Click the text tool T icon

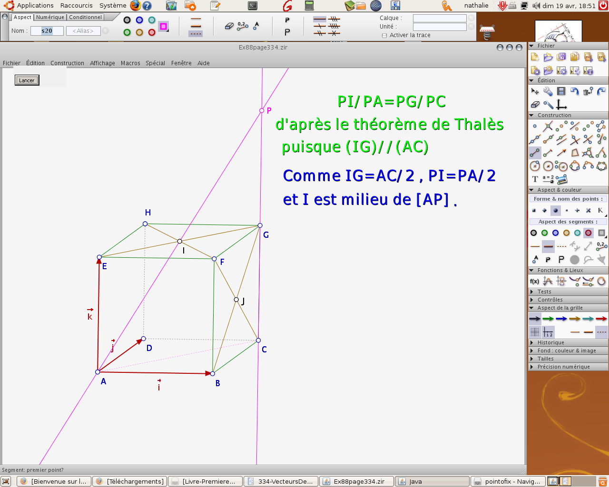click(535, 179)
